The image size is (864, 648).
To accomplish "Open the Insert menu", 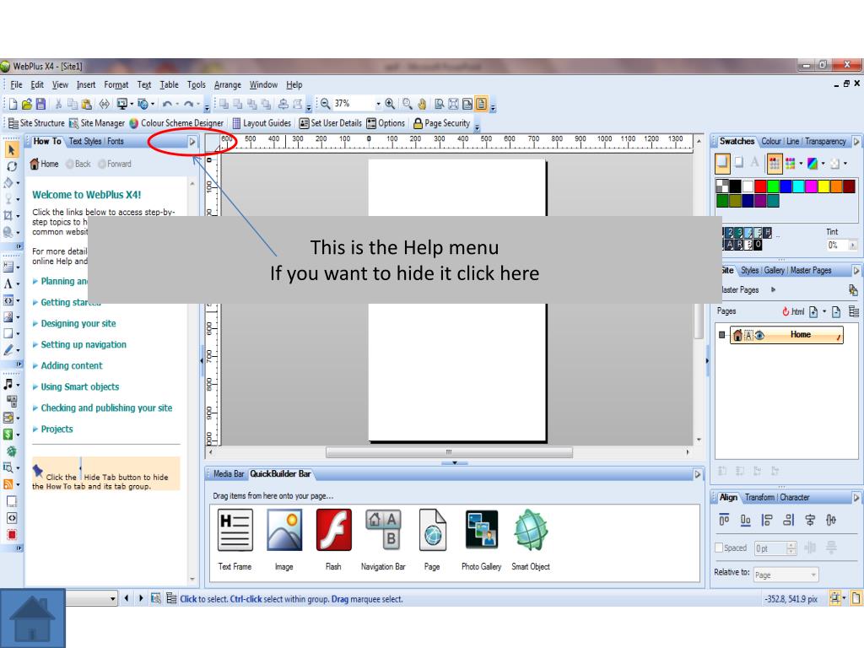I will pos(86,85).
